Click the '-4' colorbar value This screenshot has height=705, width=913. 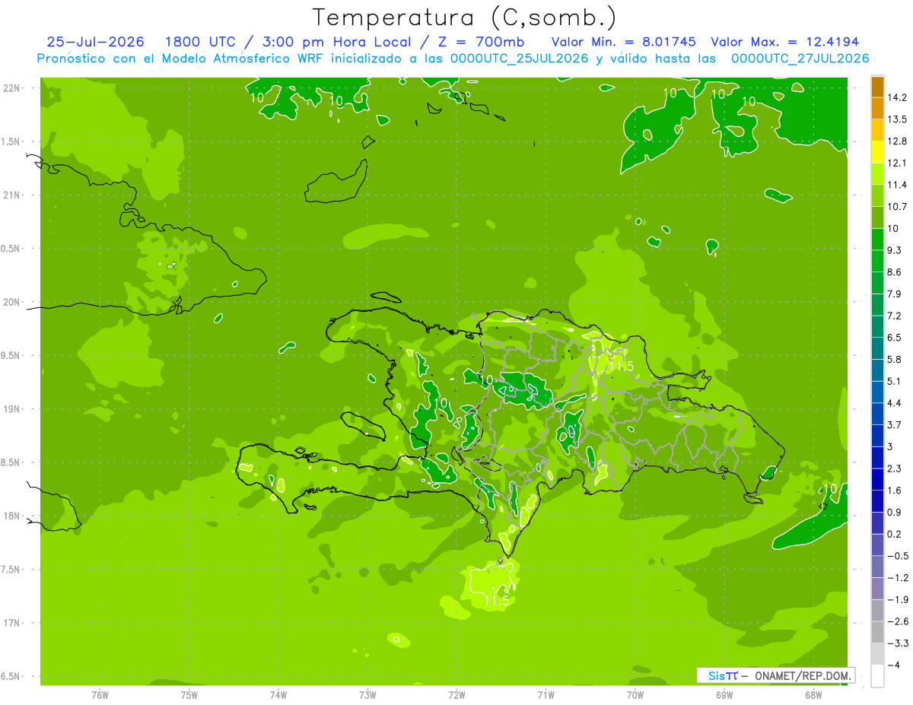tap(894, 665)
